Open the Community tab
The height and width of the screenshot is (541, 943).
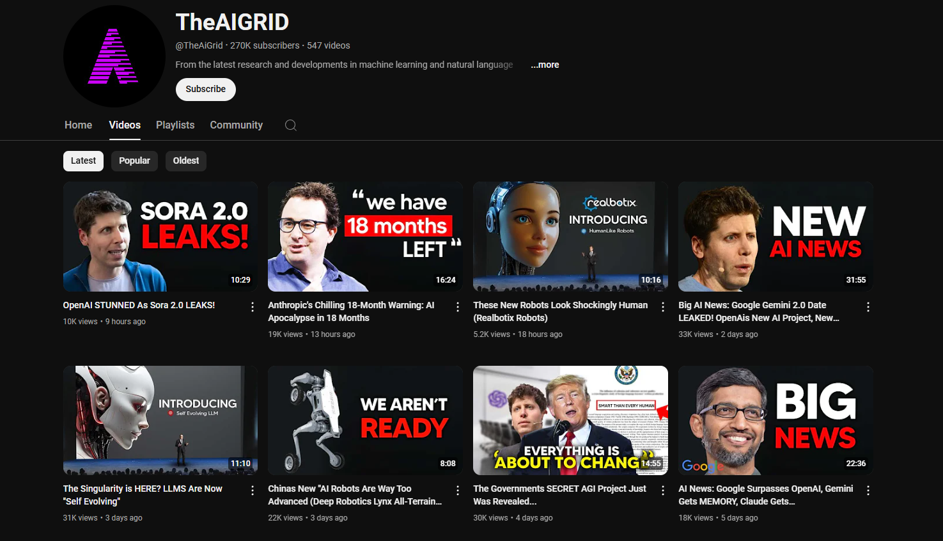(237, 125)
